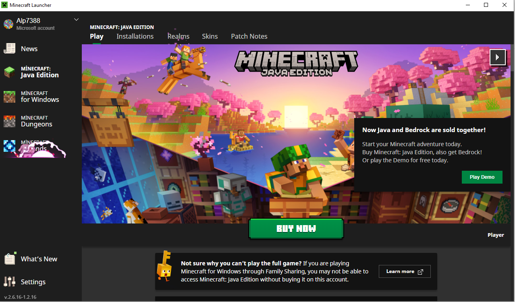Switch to the Installations tab

135,36
